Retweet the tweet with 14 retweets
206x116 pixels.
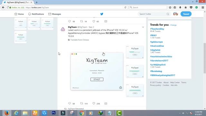pyautogui.click(x=81, y=21)
